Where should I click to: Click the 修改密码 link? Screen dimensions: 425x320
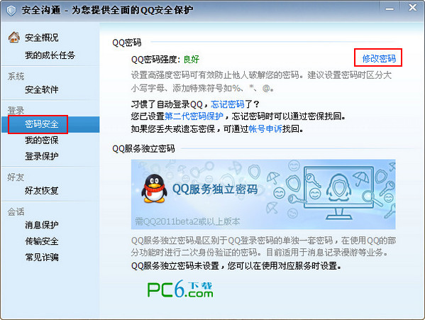[x=379, y=58]
